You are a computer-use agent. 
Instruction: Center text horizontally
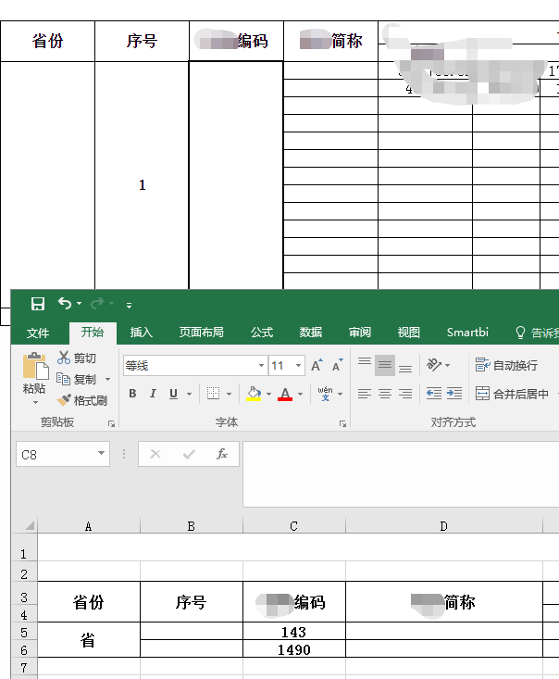tap(385, 394)
